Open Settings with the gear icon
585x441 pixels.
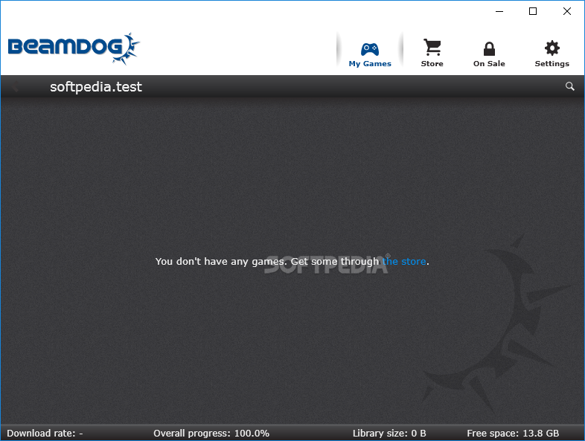pos(552,54)
